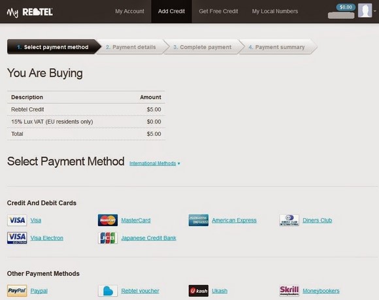Pay with the Paypal link

pos(39,291)
